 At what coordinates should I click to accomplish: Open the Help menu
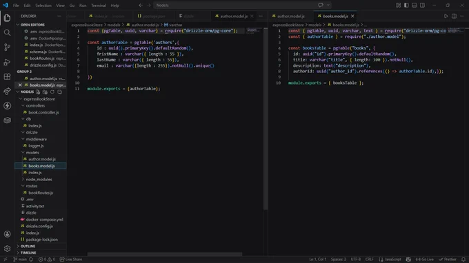click(115, 6)
